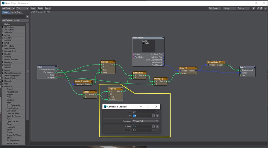Click the Result connector on Add (1)

[x=96, y=95]
